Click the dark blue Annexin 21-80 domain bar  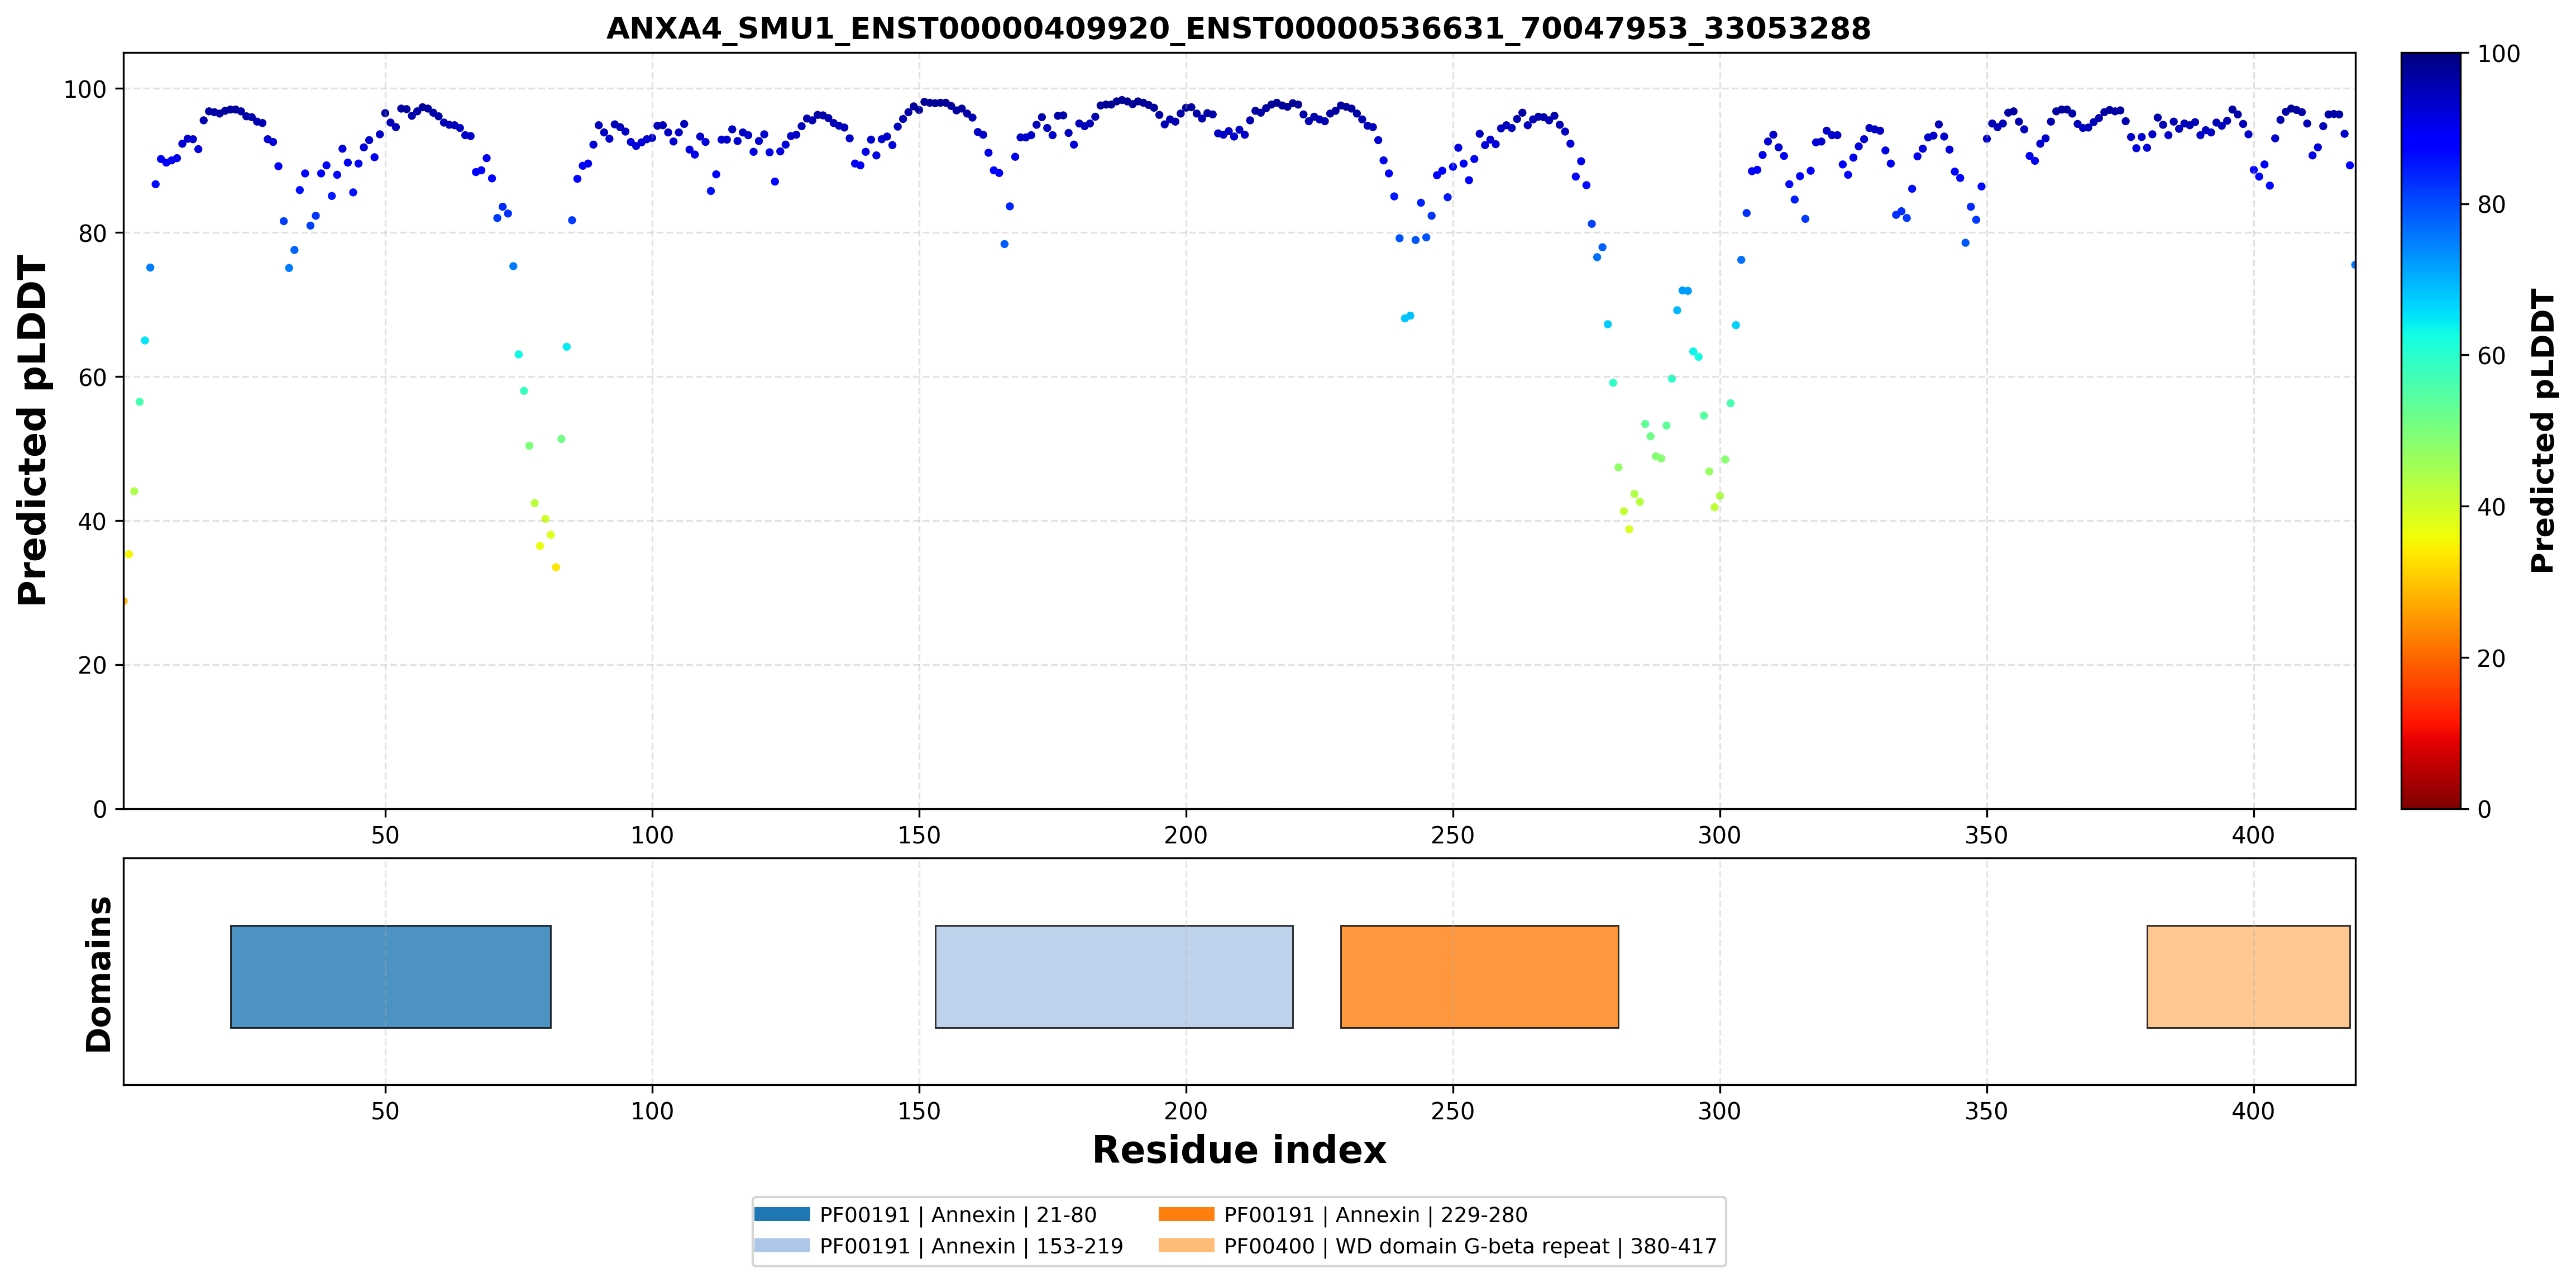pyautogui.click(x=391, y=977)
